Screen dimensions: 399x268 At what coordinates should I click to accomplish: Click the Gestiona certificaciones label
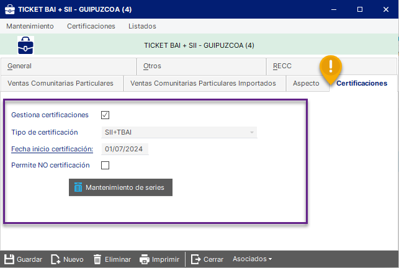coord(50,115)
